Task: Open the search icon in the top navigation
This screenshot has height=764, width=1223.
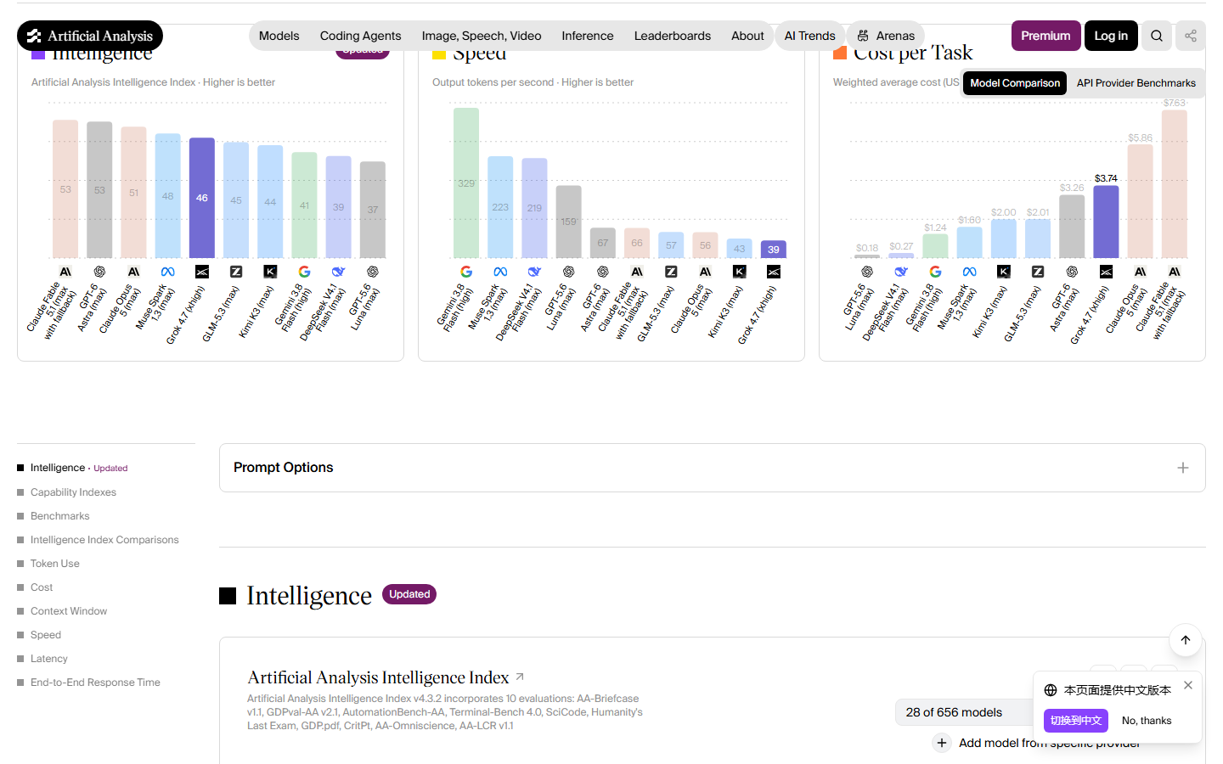Action: pyautogui.click(x=1157, y=36)
